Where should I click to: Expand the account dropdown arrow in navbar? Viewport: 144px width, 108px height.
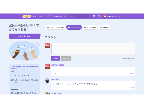click(119, 16)
